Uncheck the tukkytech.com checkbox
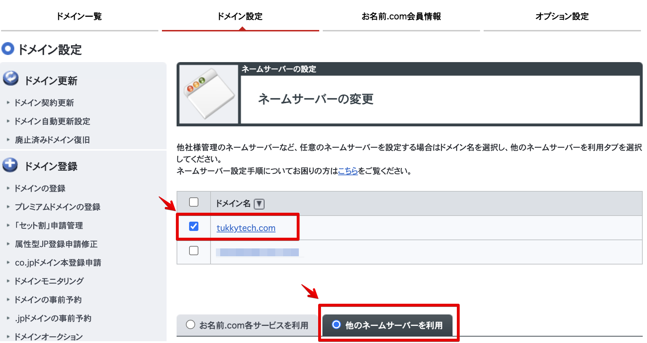This screenshot has width=647, height=343. 194,226
